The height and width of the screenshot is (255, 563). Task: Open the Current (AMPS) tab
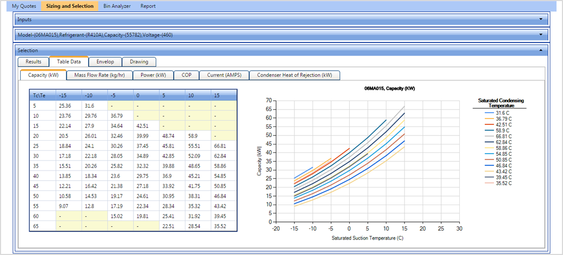224,75
